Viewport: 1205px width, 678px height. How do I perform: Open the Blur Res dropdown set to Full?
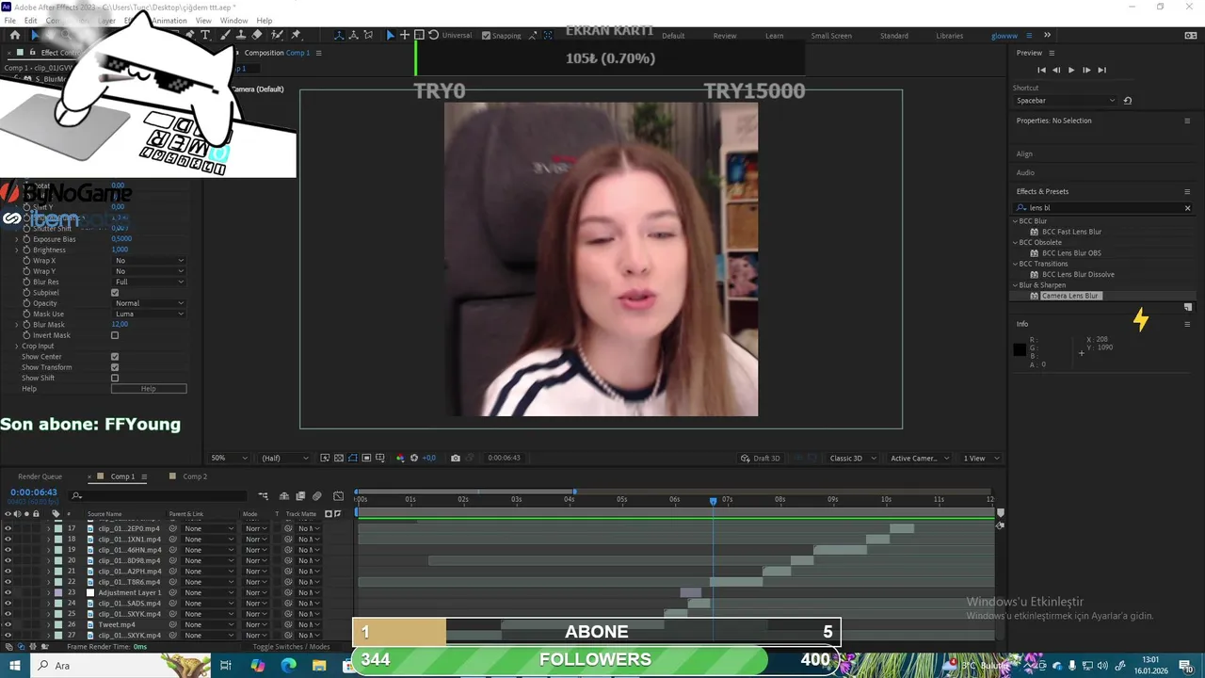[x=149, y=282]
